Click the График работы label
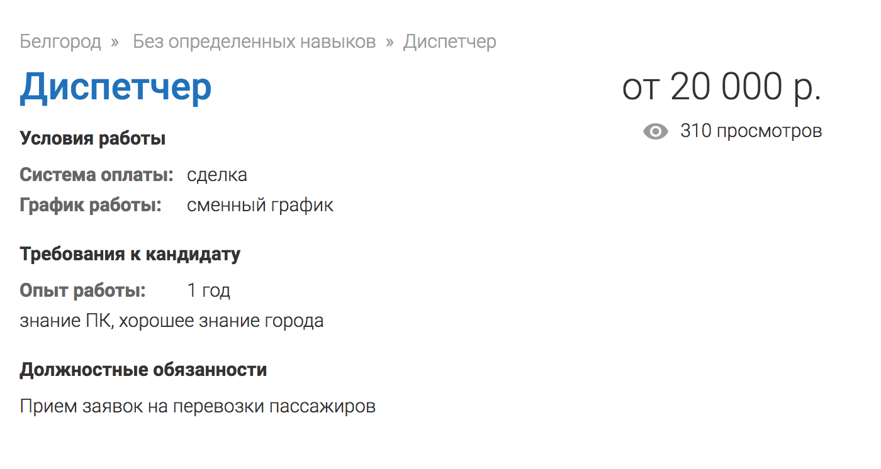Image resolution: width=881 pixels, height=469 pixels. pyautogui.click(x=91, y=205)
